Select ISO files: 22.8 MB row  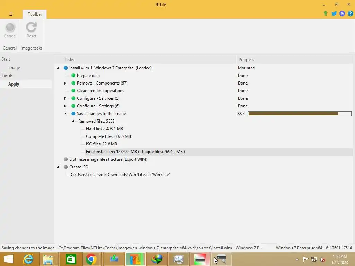coord(102,144)
